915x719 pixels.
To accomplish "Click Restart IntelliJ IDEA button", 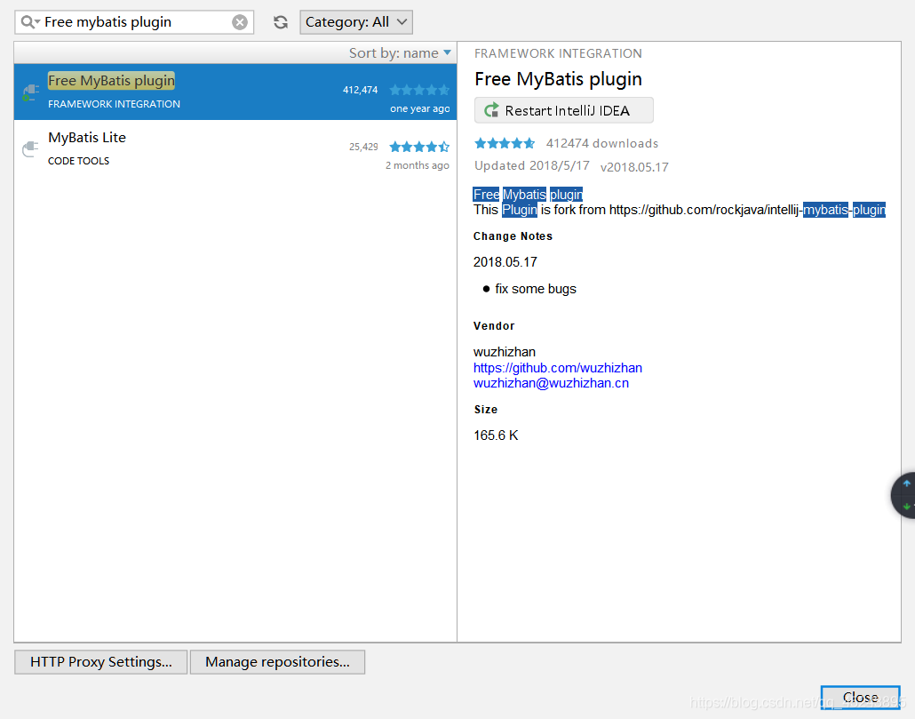I will tap(564, 110).
